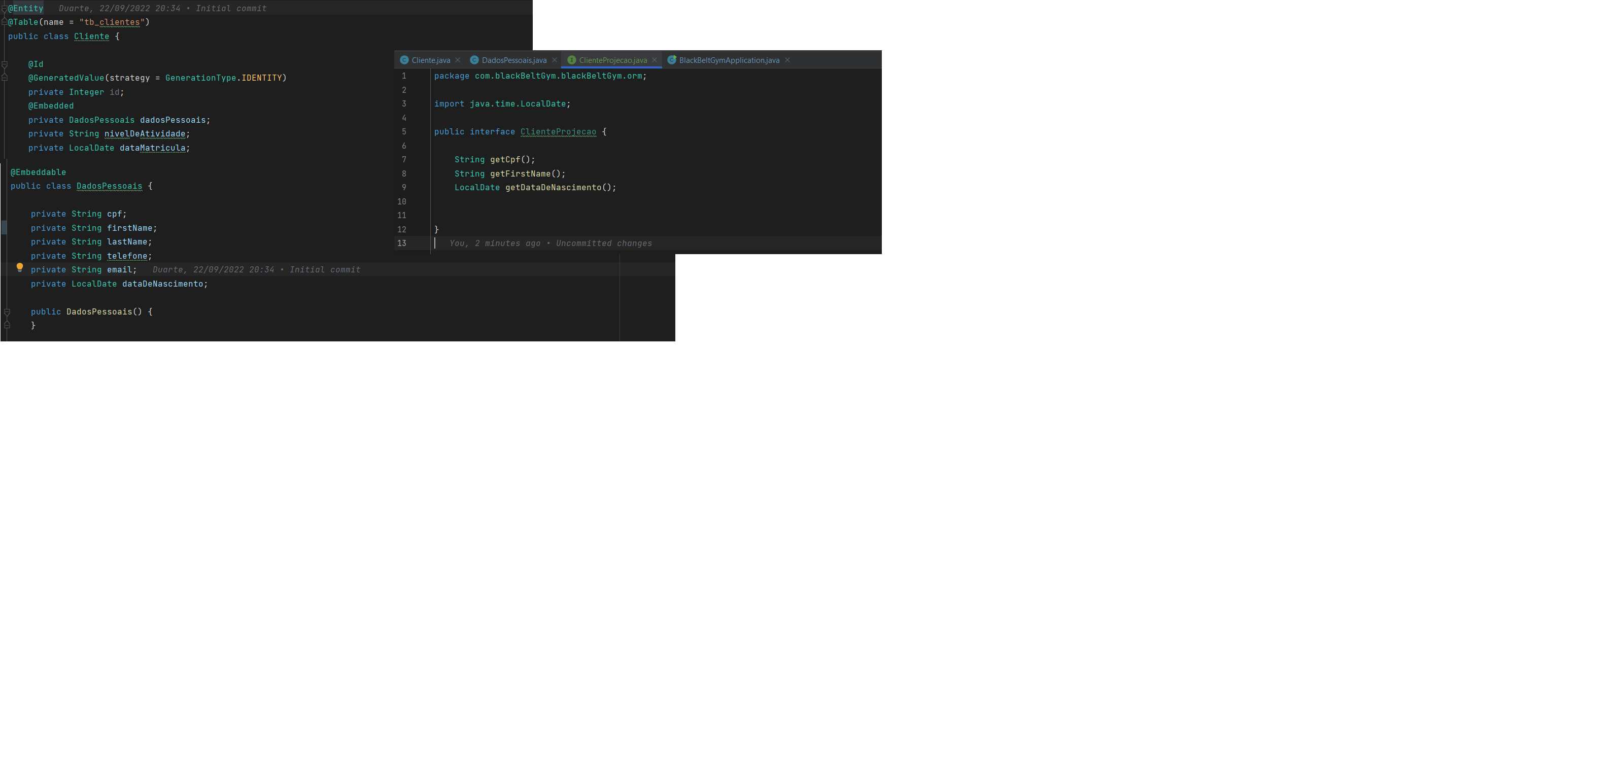Click the package com.blackBeltGym.blackBeltGym.orm line
The height and width of the screenshot is (768, 1616).
[540, 76]
